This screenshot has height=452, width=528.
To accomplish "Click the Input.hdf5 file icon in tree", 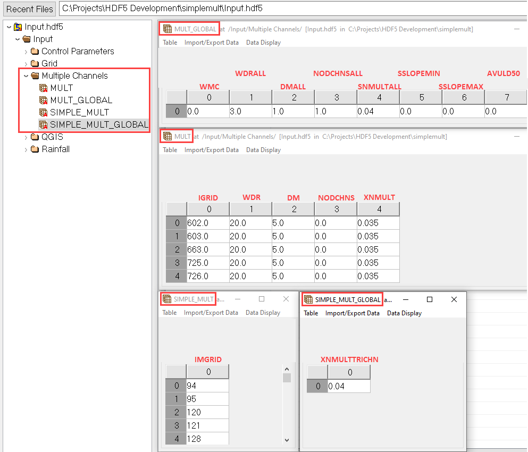I will pos(18,27).
